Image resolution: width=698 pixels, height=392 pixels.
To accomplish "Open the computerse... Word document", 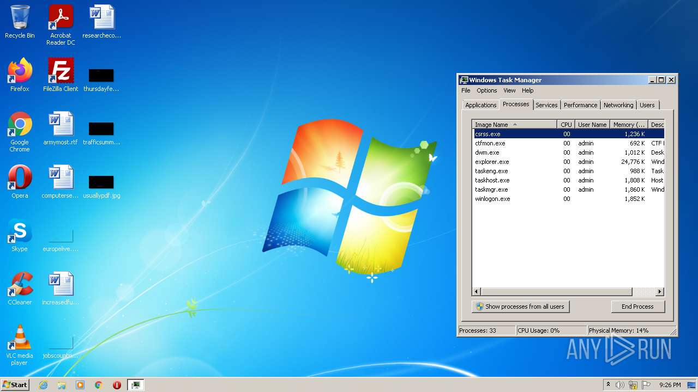I will point(61,182).
